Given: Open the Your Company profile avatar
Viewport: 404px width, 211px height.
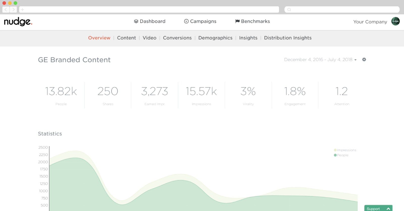Looking at the screenshot, I should point(395,21).
